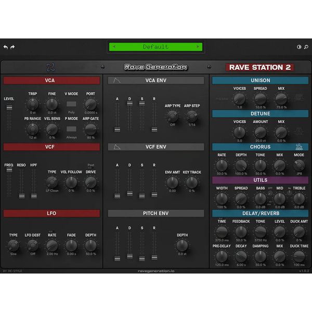The width and height of the screenshot is (312, 312).
Task: Click the RAVE STATION 2 badge
Action: pos(259,67)
